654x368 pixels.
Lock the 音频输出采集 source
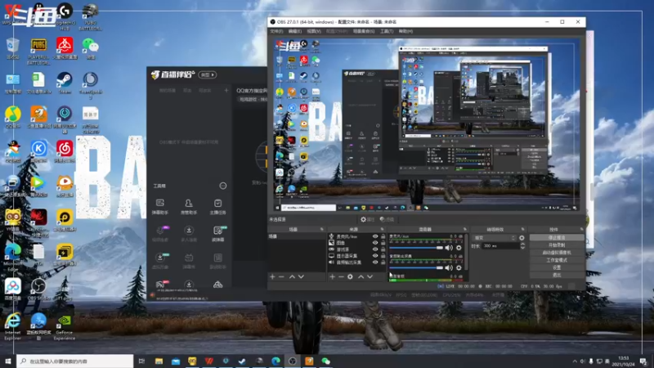(x=383, y=263)
